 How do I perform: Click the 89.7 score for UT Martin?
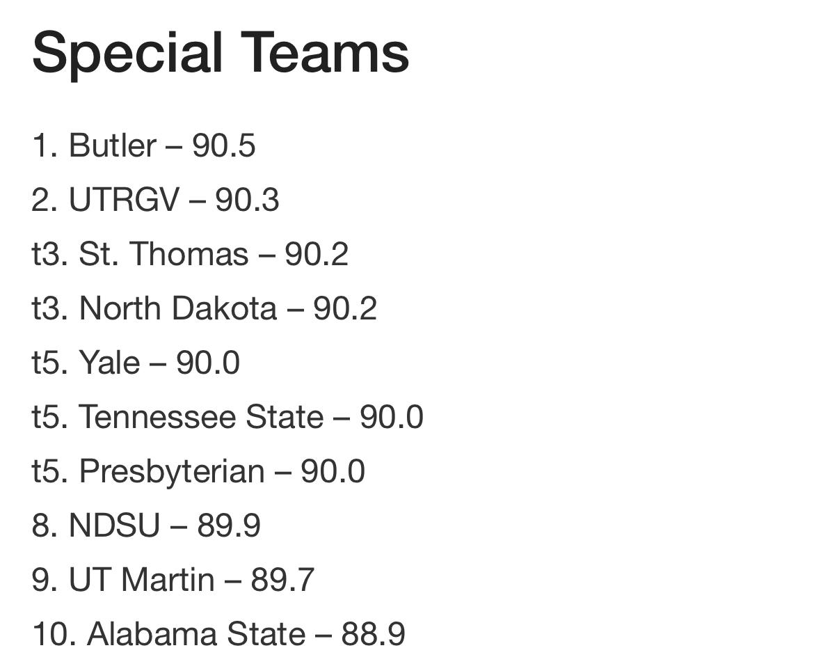pyautogui.click(x=282, y=580)
